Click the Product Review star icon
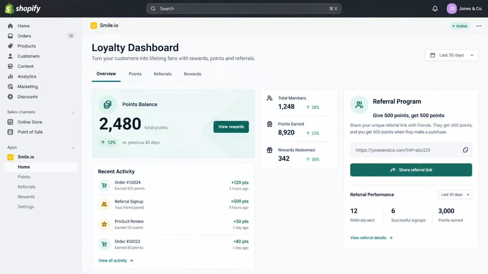The image size is (488, 274). pos(104,224)
